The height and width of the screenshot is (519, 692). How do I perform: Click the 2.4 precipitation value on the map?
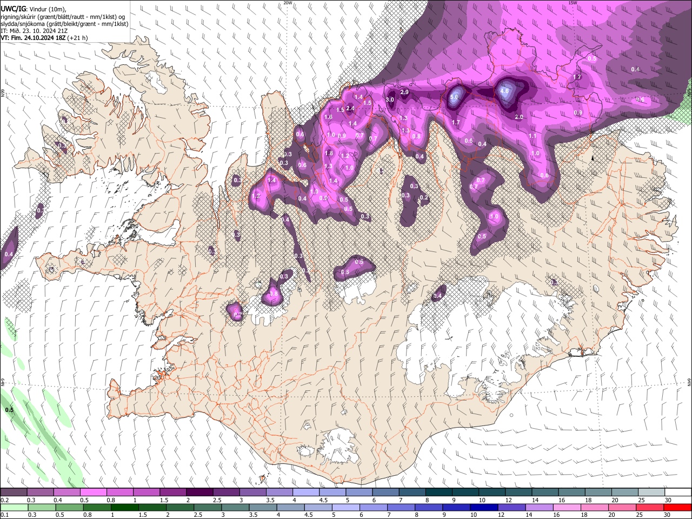click(x=350, y=109)
